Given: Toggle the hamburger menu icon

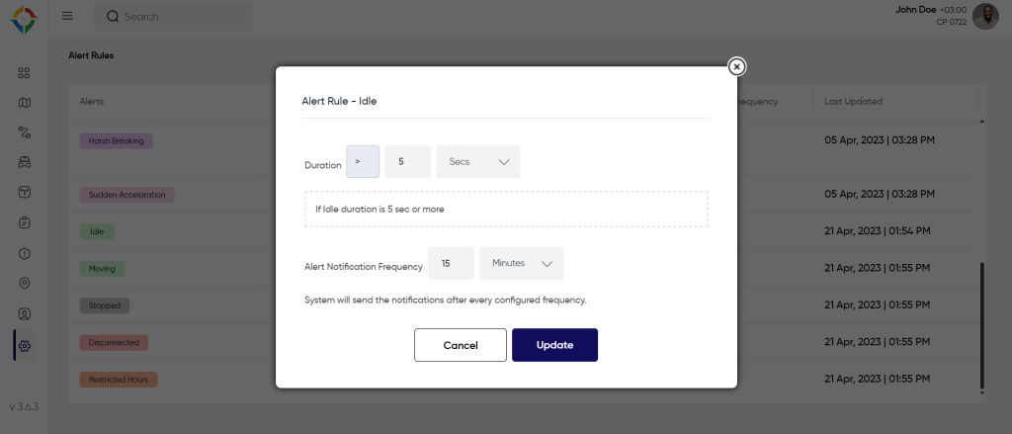Looking at the screenshot, I should pyautogui.click(x=67, y=16).
